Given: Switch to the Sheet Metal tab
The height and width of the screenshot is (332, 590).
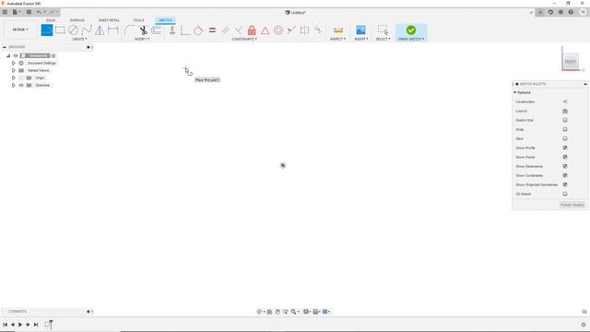Looking at the screenshot, I should [x=109, y=20].
